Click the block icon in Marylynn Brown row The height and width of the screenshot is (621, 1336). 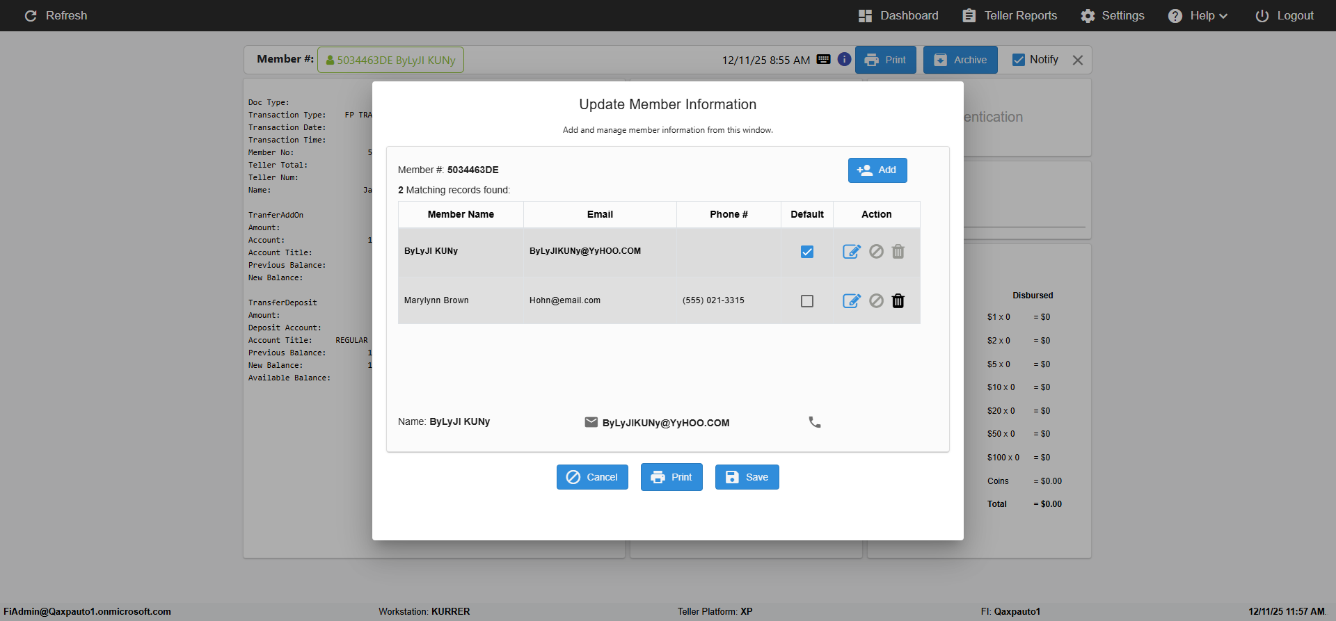(877, 301)
